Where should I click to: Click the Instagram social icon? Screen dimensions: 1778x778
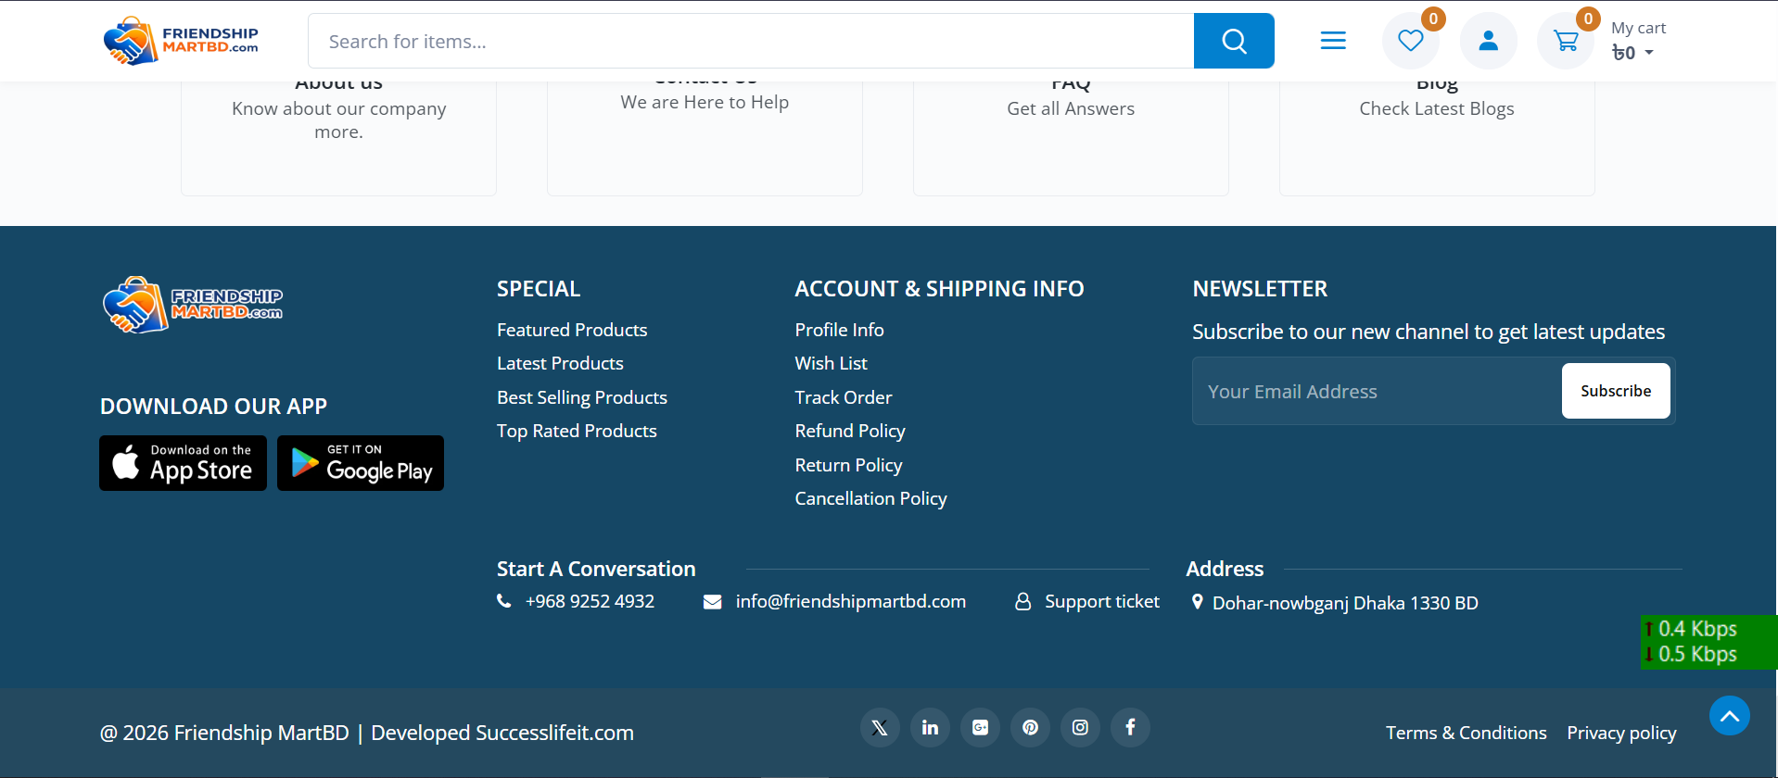1080,728
